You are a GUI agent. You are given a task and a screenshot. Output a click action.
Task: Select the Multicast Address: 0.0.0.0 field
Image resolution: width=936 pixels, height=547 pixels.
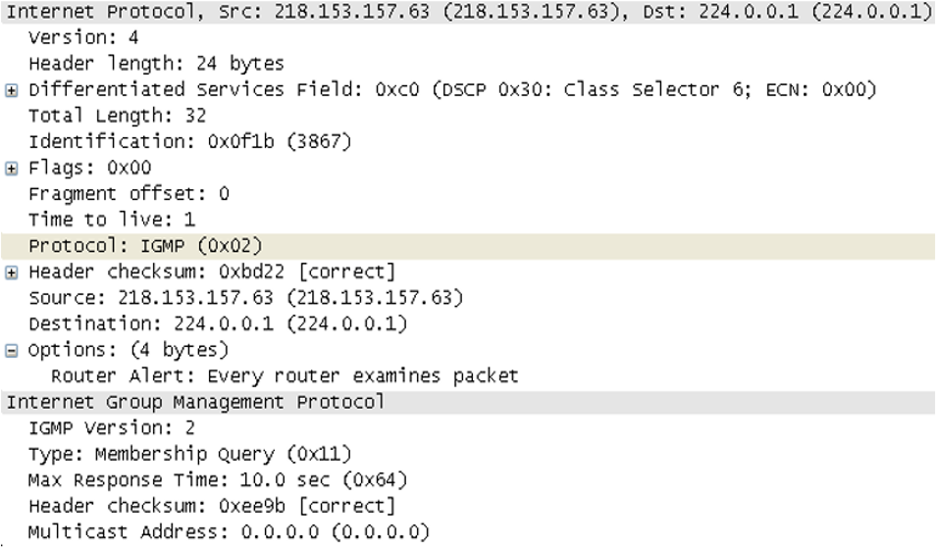(x=229, y=532)
